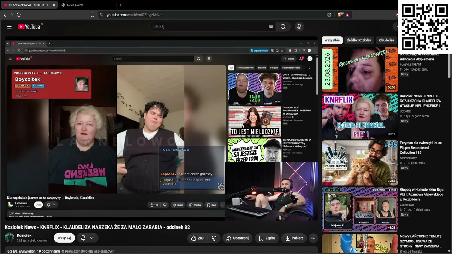
Task: Open the Brave Shields panel
Action: point(340,15)
